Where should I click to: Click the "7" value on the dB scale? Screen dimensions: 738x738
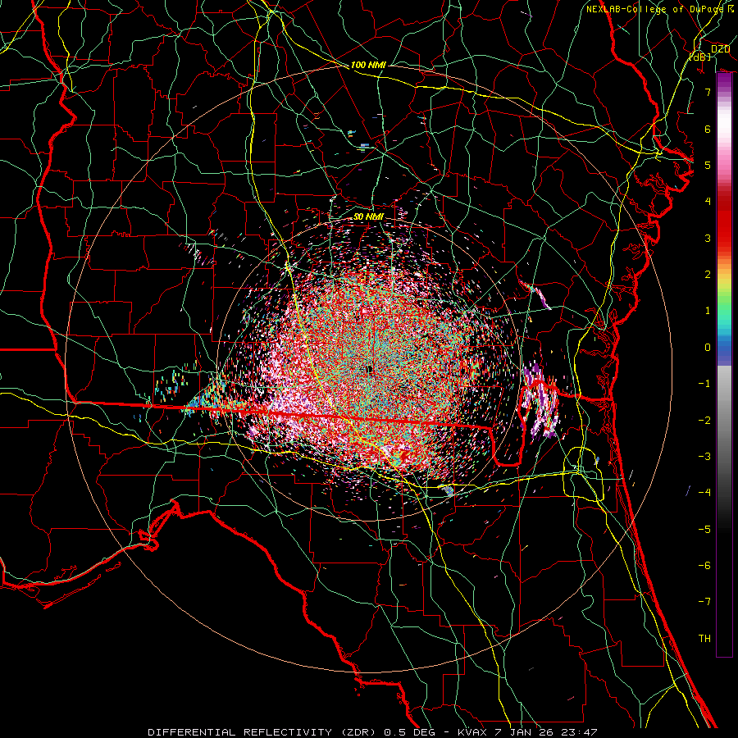708,92
